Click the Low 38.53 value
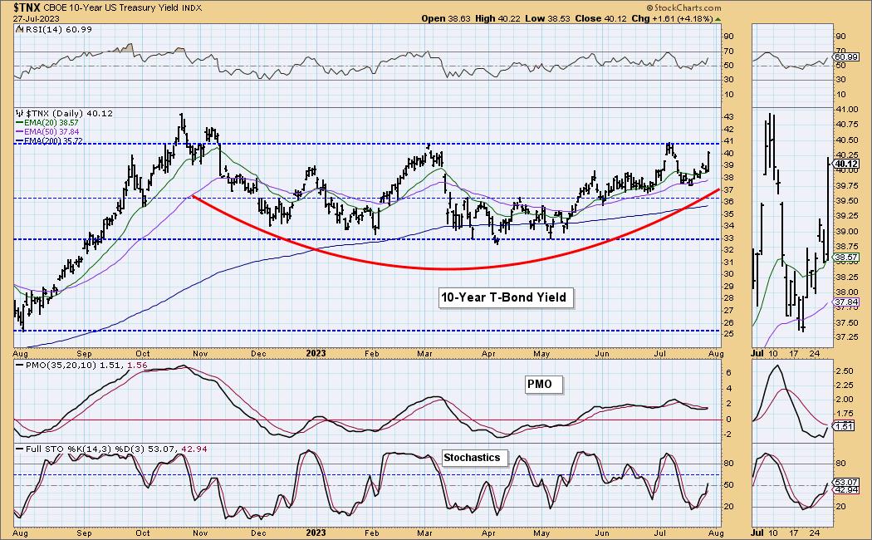 tap(548, 18)
